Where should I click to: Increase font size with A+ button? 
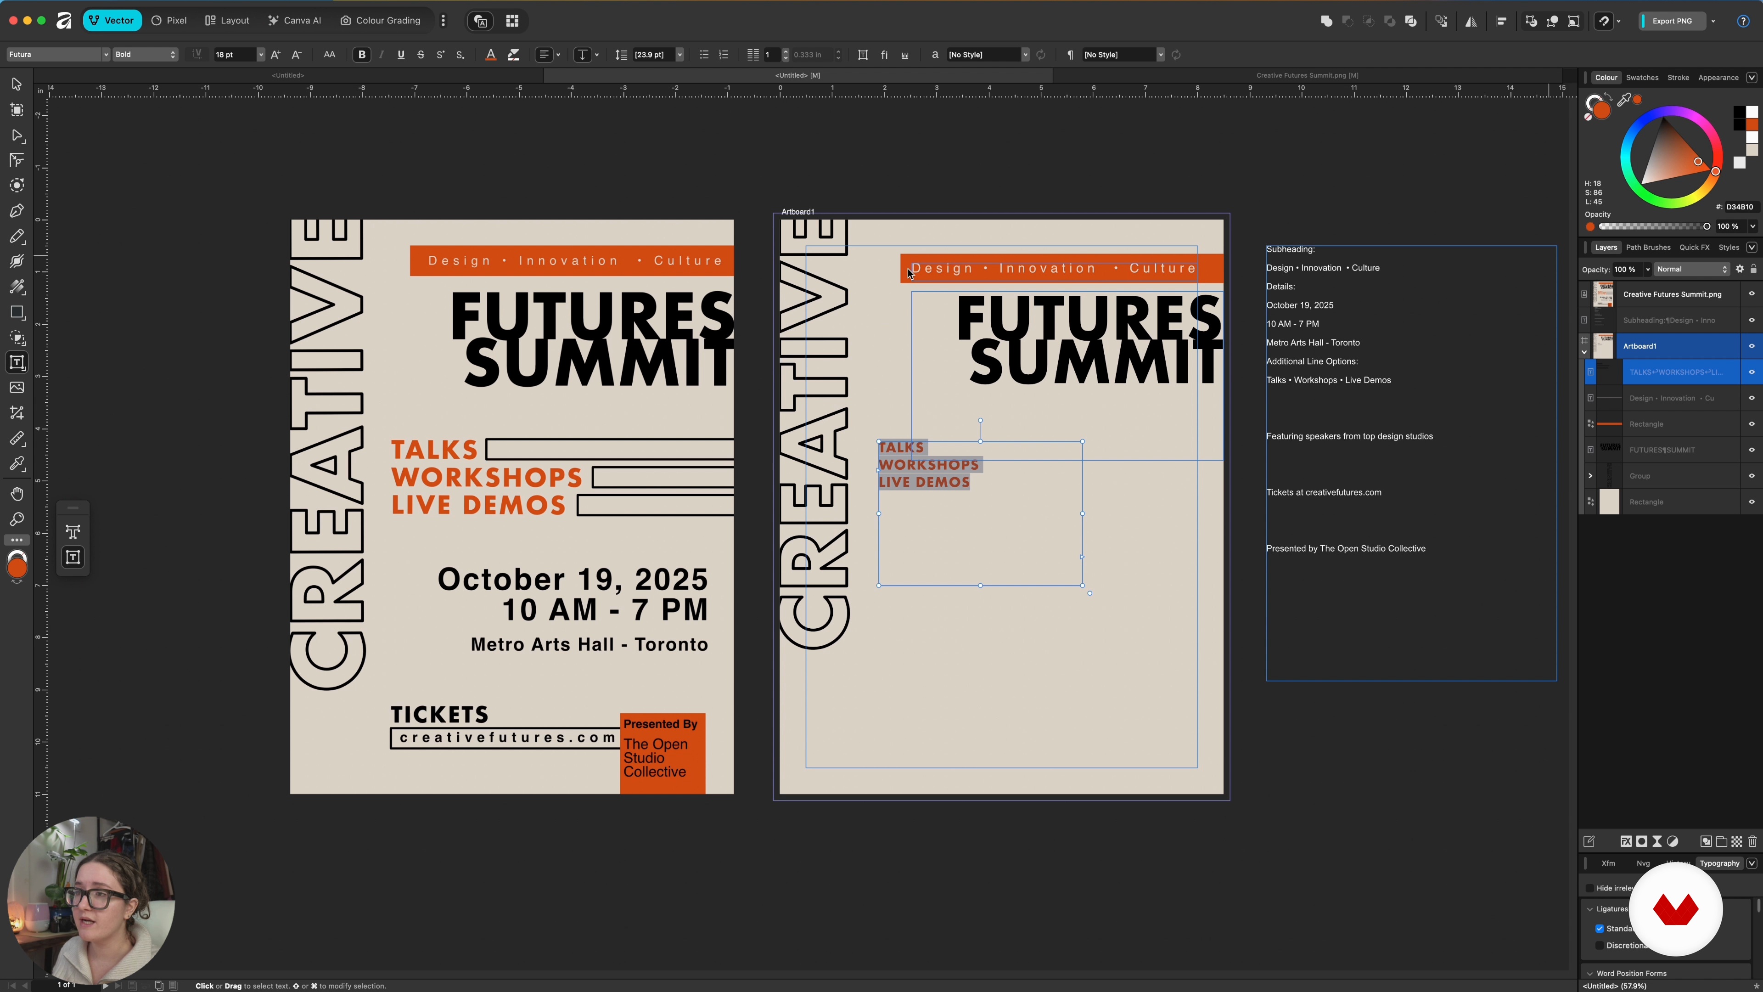(275, 55)
